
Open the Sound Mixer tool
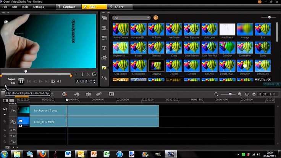(x=77, y=94)
